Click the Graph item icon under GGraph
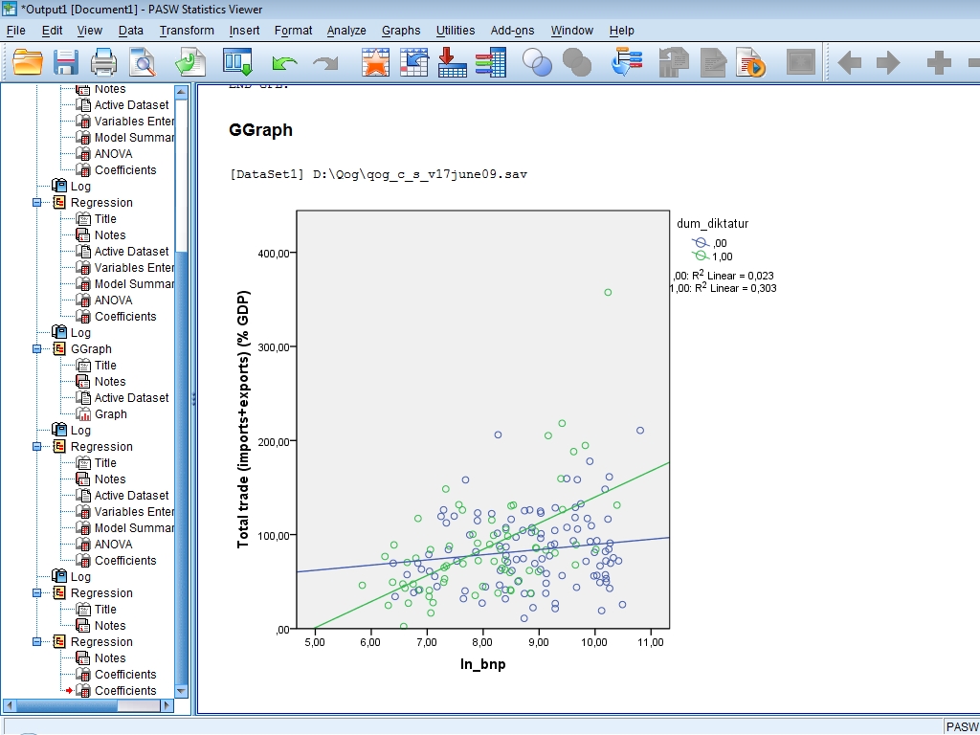 [83, 414]
